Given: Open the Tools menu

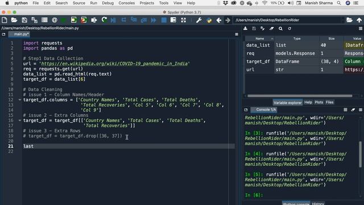Looking at the screenshot, I should click(x=164, y=3).
